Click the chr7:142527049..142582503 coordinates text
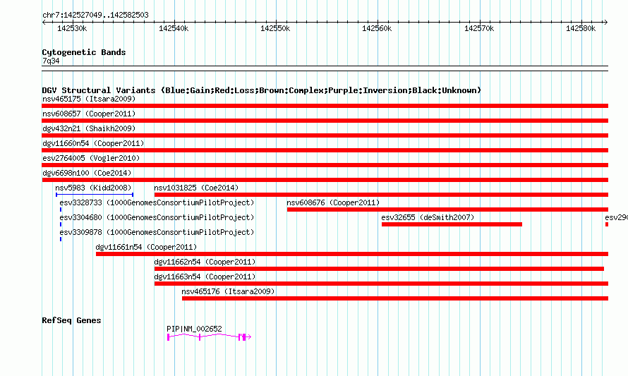Image resolution: width=628 pixels, height=376 pixels. tap(95, 15)
